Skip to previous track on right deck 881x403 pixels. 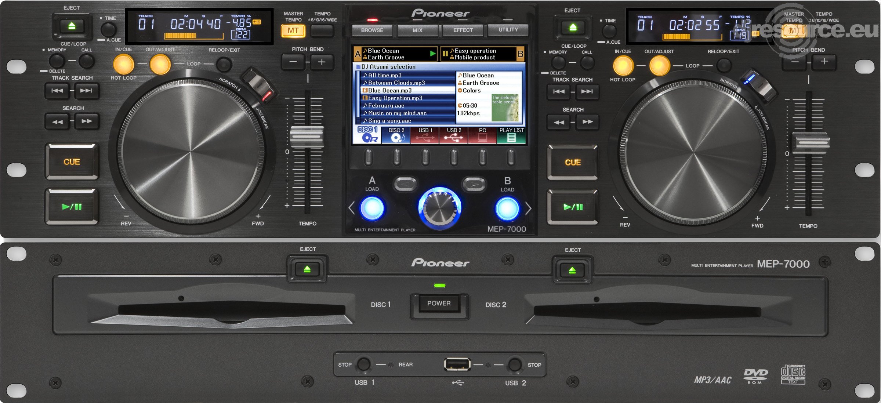559,91
